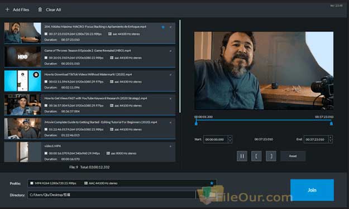Screen dimensions: 349x209
Task: Click the version label in top-right corner
Action: [x=336, y=6]
